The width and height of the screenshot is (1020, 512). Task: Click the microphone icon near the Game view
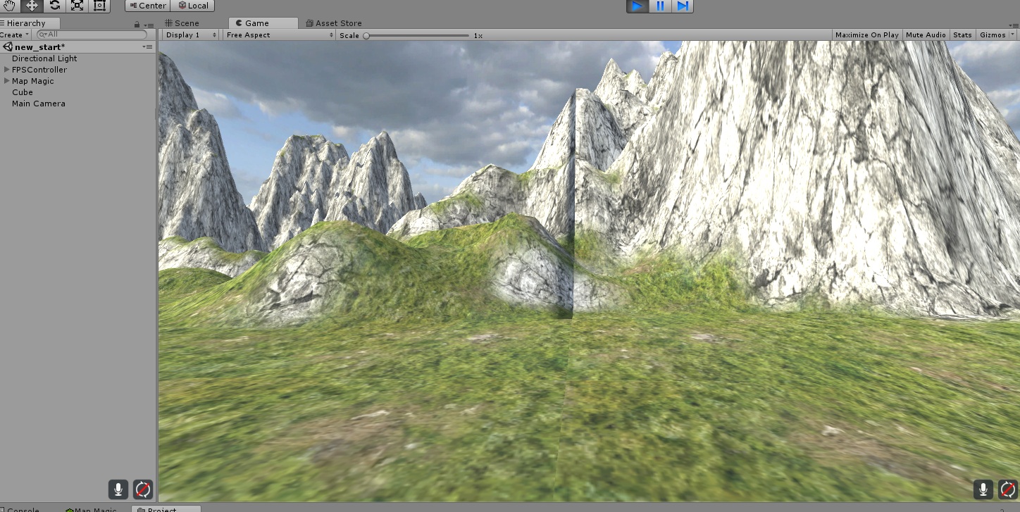coord(982,489)
